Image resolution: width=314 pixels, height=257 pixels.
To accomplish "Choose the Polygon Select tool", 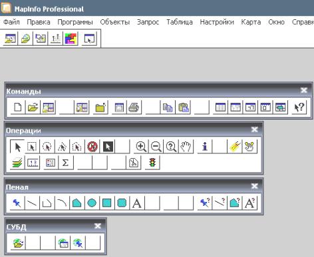I will tap(62, 147).
